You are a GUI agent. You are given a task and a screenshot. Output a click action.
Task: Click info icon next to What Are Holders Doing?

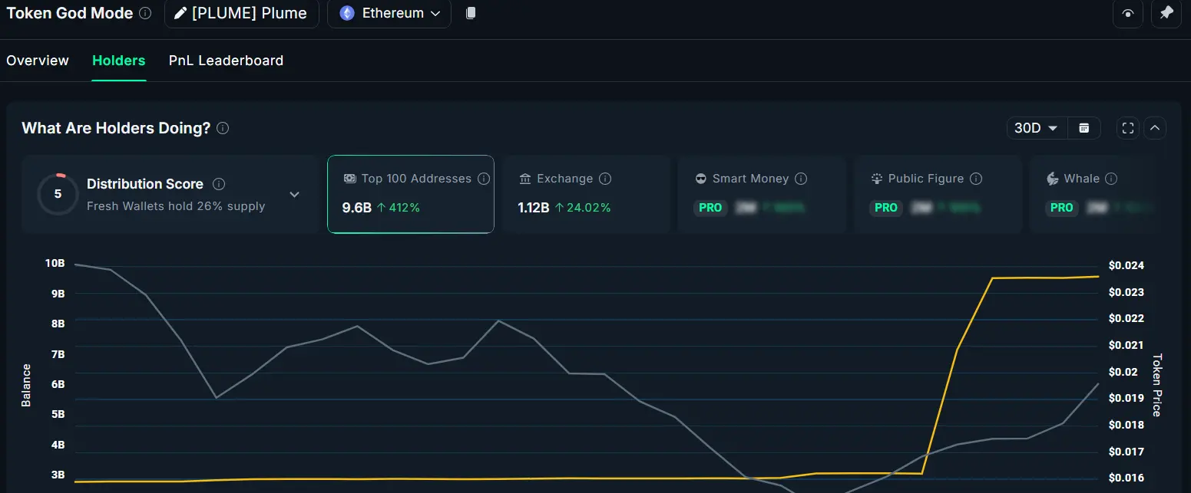[223, 128]
